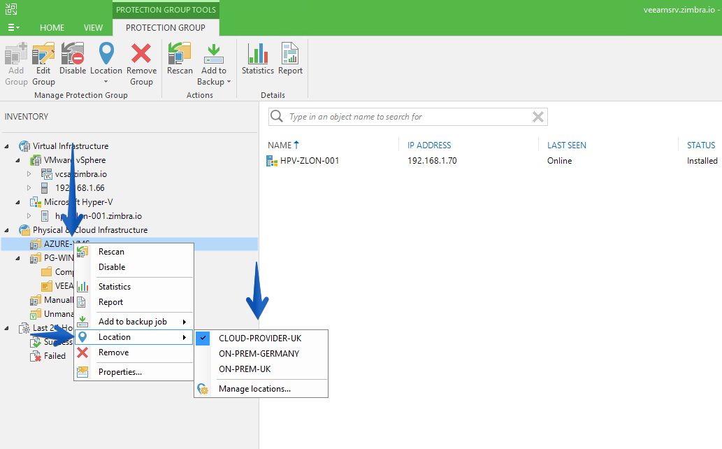Select the checked CLOUD-PROVIDER-UK location
This screenshot has width=722, height=449.
coord(261,338)
